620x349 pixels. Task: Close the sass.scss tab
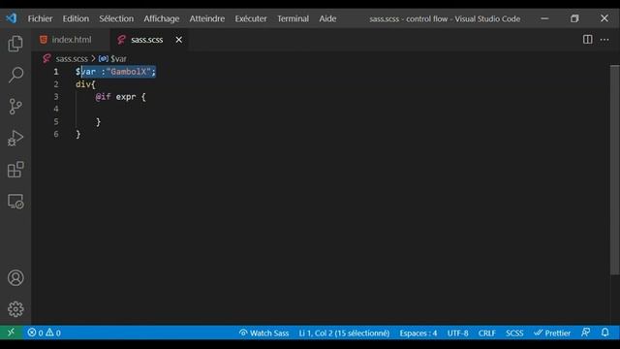pyautogui.click(x=178, y=40)
